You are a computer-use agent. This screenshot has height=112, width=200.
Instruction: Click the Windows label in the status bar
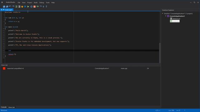pos(4,110)
